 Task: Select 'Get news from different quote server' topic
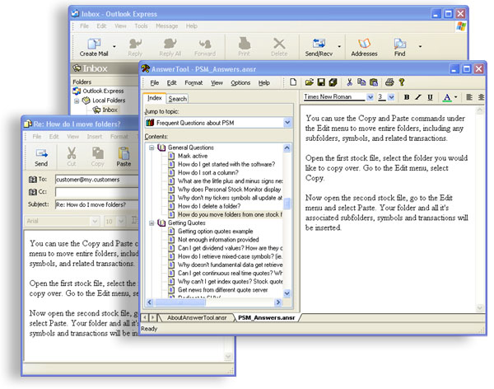(x=223, y=289)
